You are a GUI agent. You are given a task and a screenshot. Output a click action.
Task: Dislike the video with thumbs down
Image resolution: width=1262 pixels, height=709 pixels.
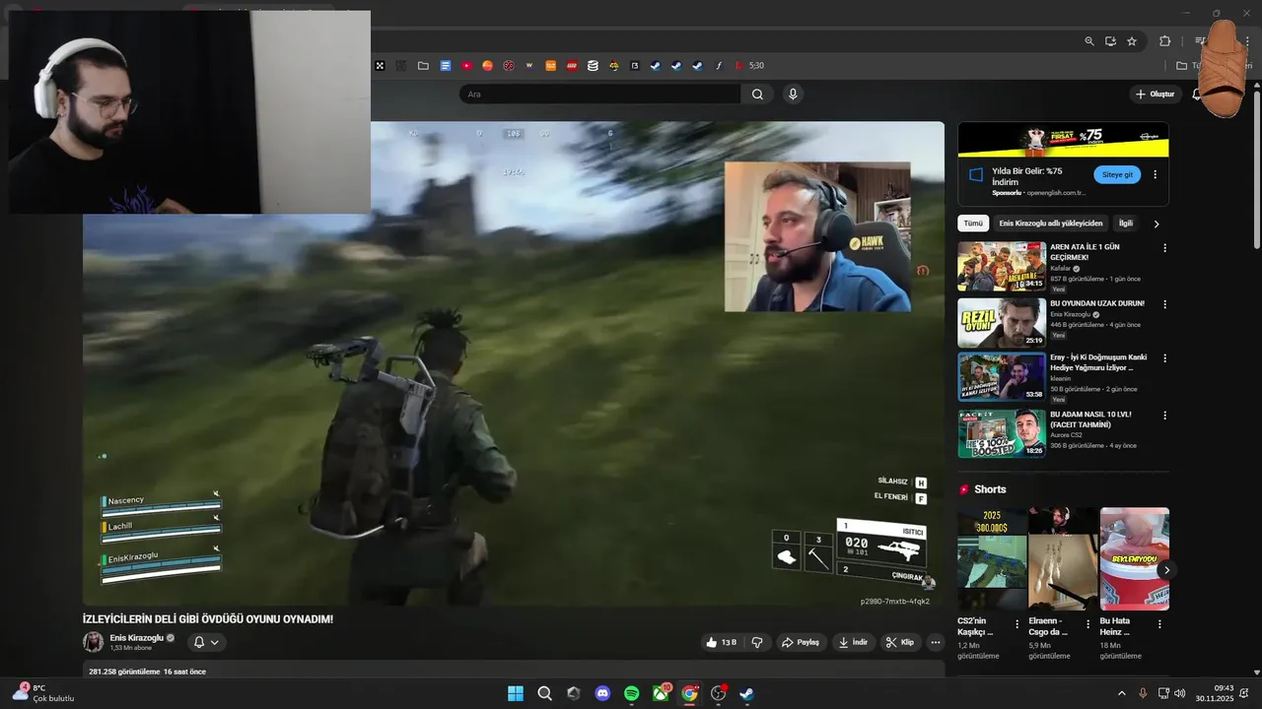757,642
